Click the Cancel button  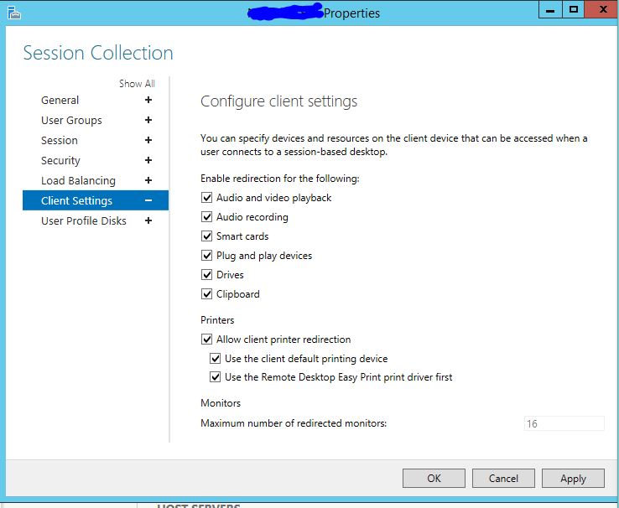pos(503,478)
